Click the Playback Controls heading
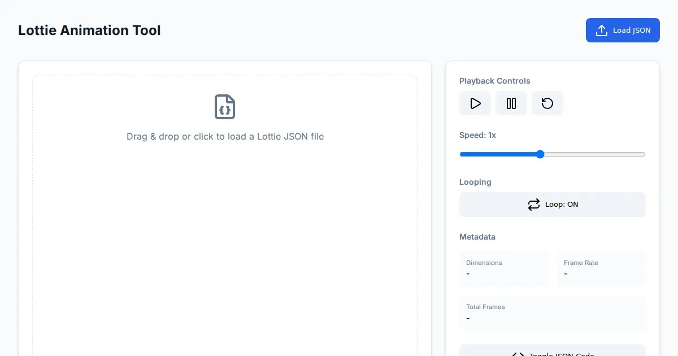The image size is (678, 356). 494,81
